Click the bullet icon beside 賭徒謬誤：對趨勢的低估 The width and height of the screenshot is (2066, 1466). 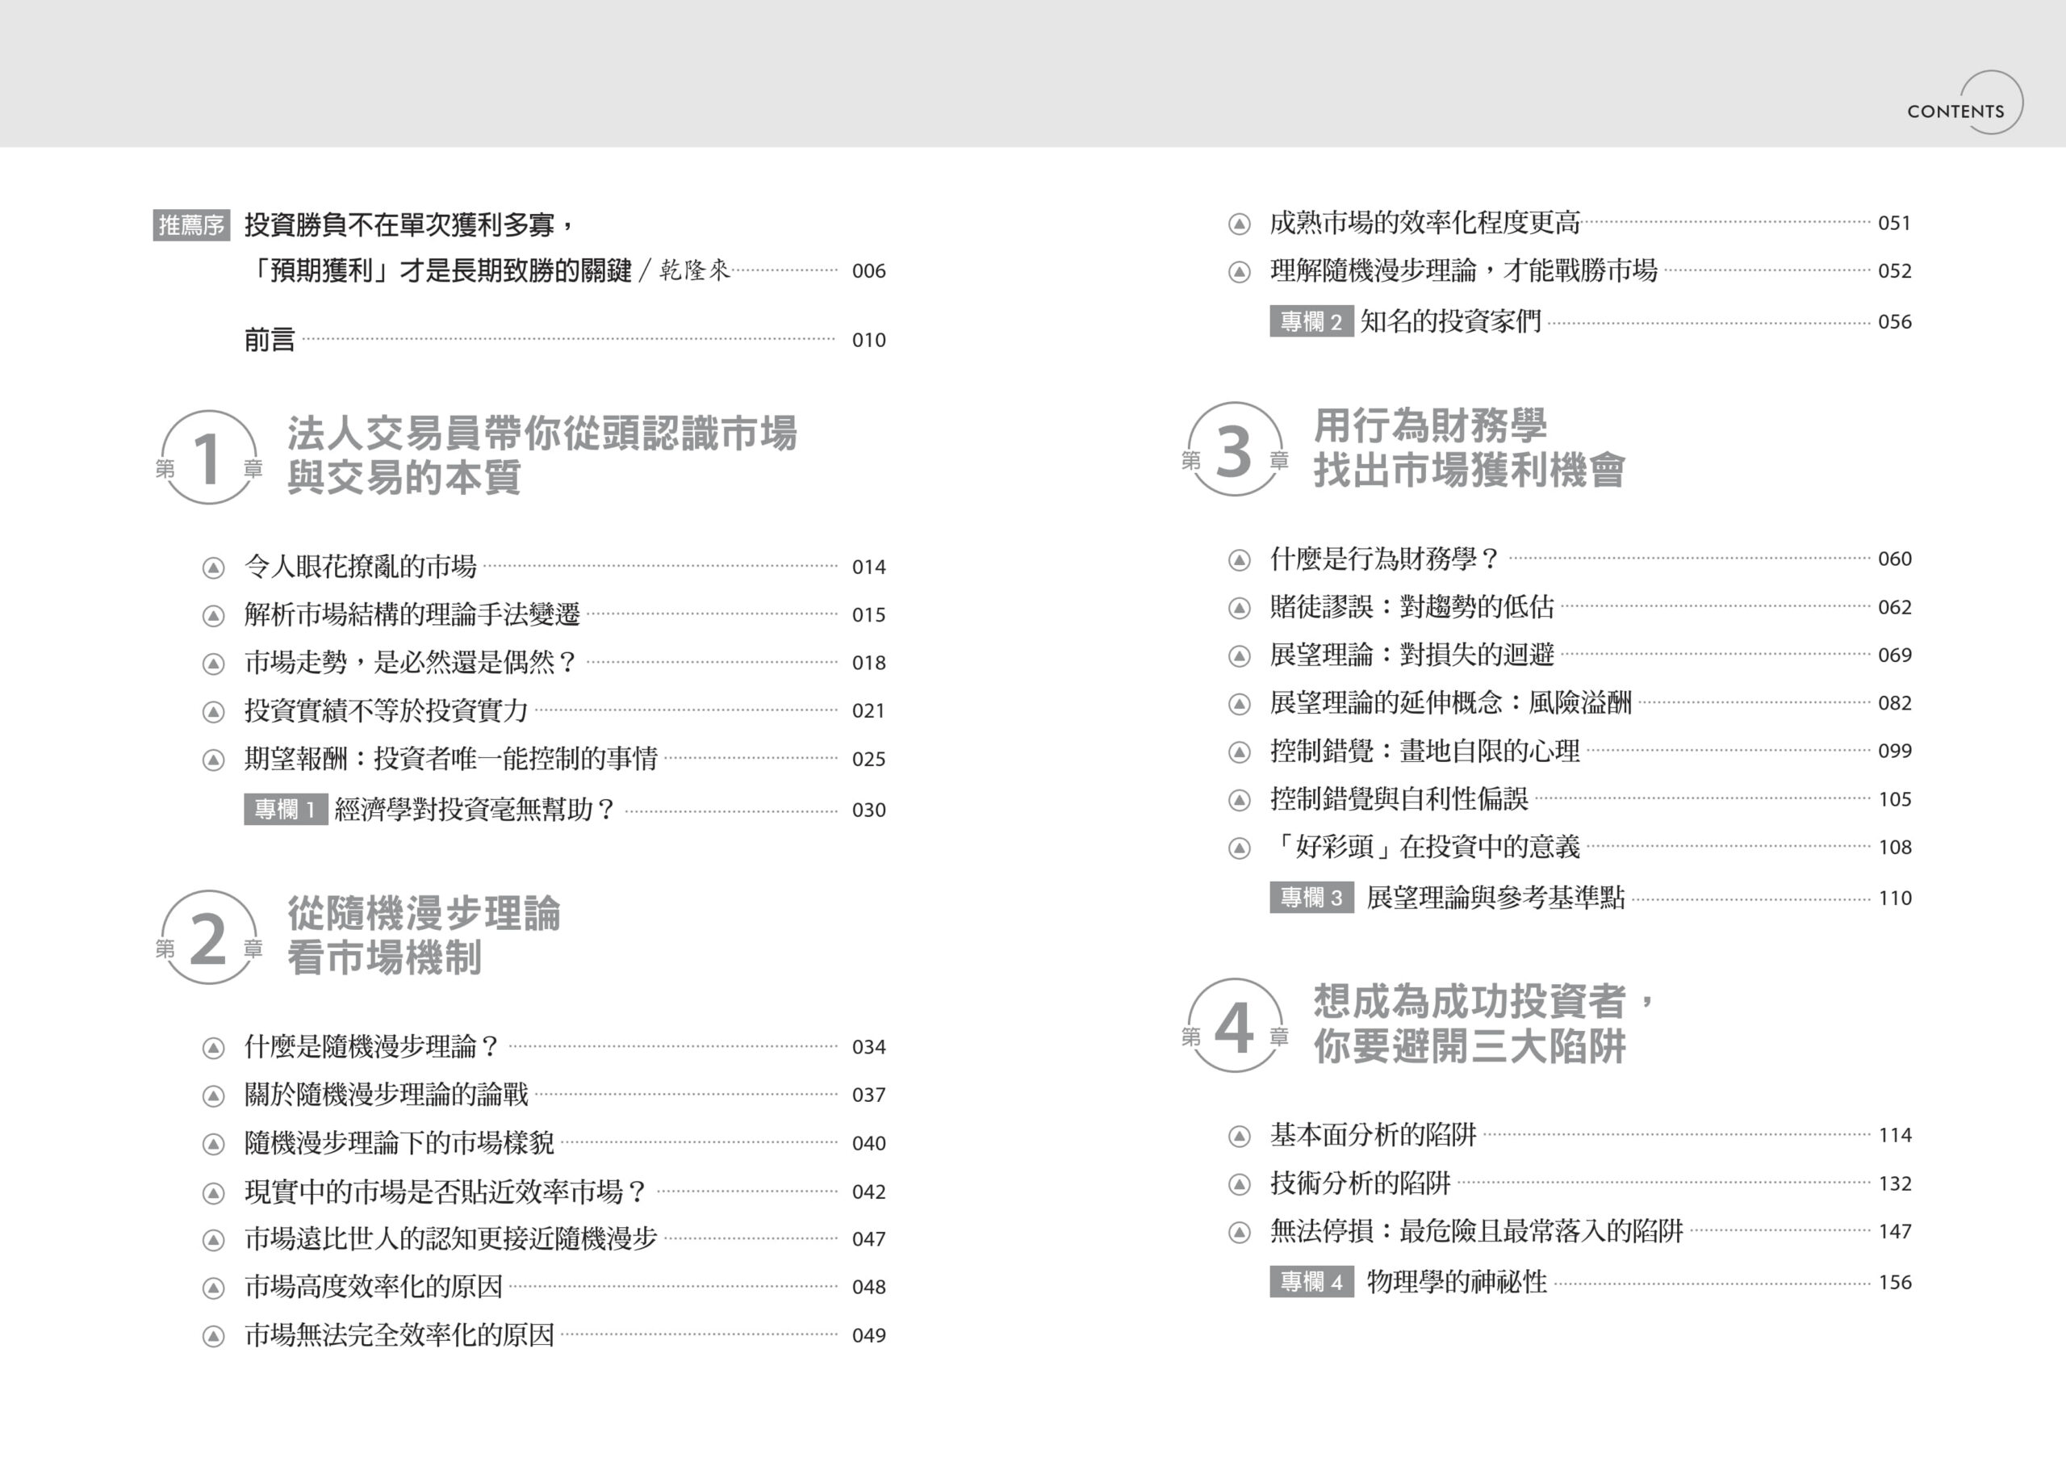tap(1239, 609)
